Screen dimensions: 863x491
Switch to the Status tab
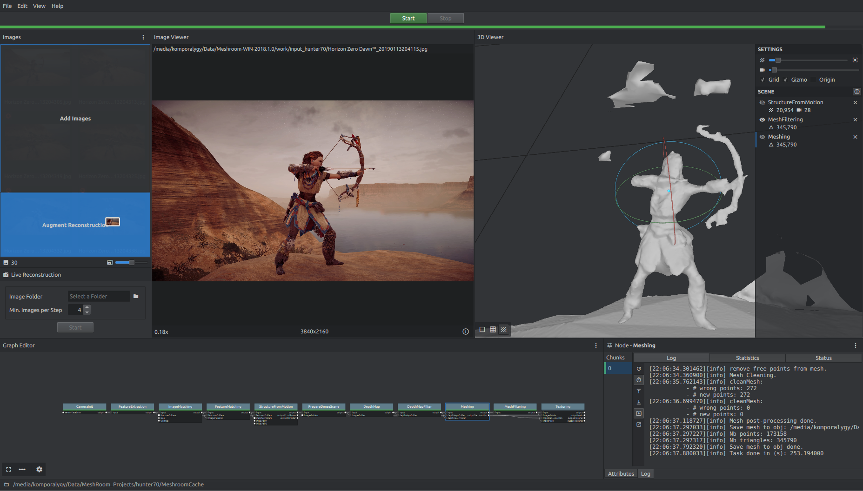pos(823,358)
